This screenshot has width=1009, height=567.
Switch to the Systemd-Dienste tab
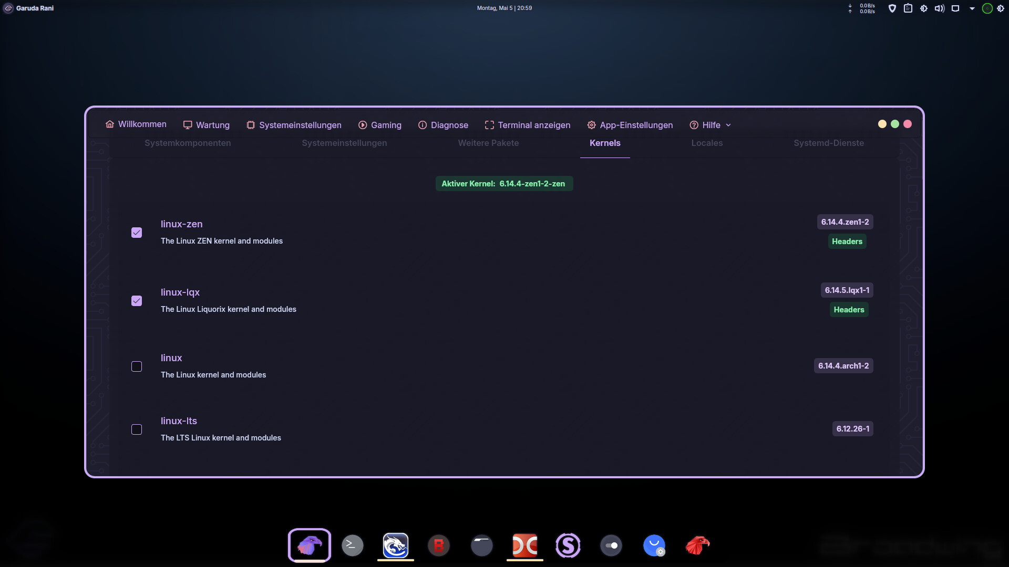coord(829,143)
